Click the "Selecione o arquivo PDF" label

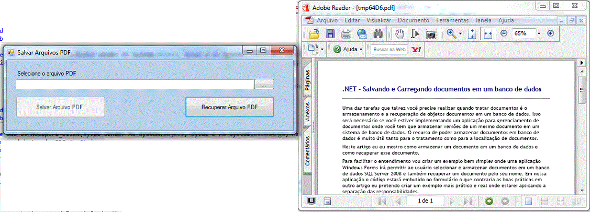[x=47, y=74]
